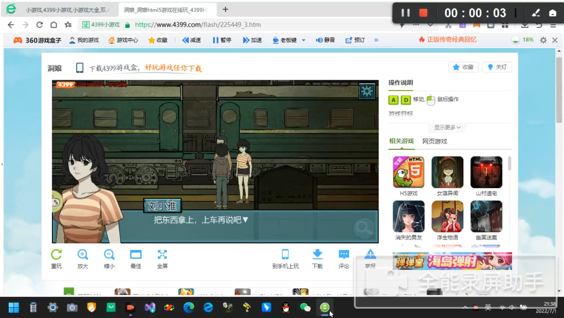Pause the game with 暂停

click(222, 40)
